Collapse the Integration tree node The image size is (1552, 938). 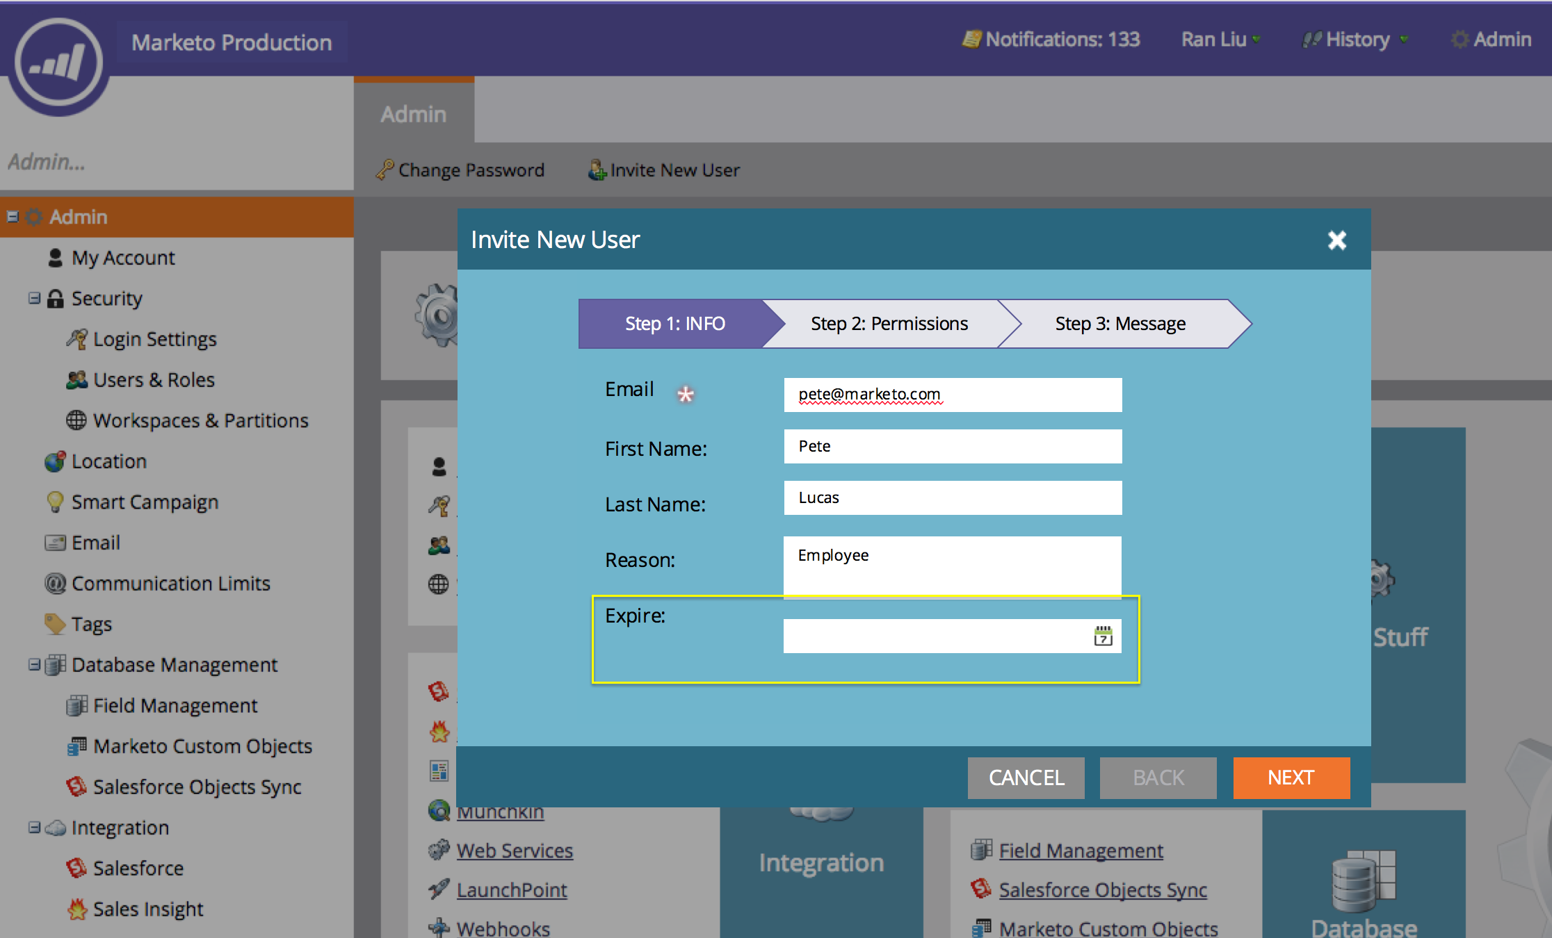[x=34, y=828]
